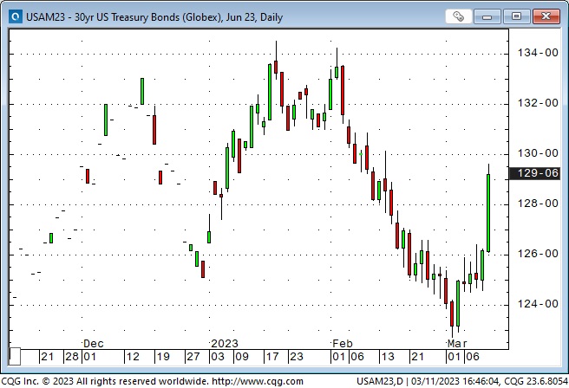
Task: Click the highest candlestick peaking above 134-00 in January
Action: [276, 67]
